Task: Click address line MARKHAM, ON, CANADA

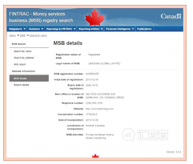Action: tap(105, 97)
